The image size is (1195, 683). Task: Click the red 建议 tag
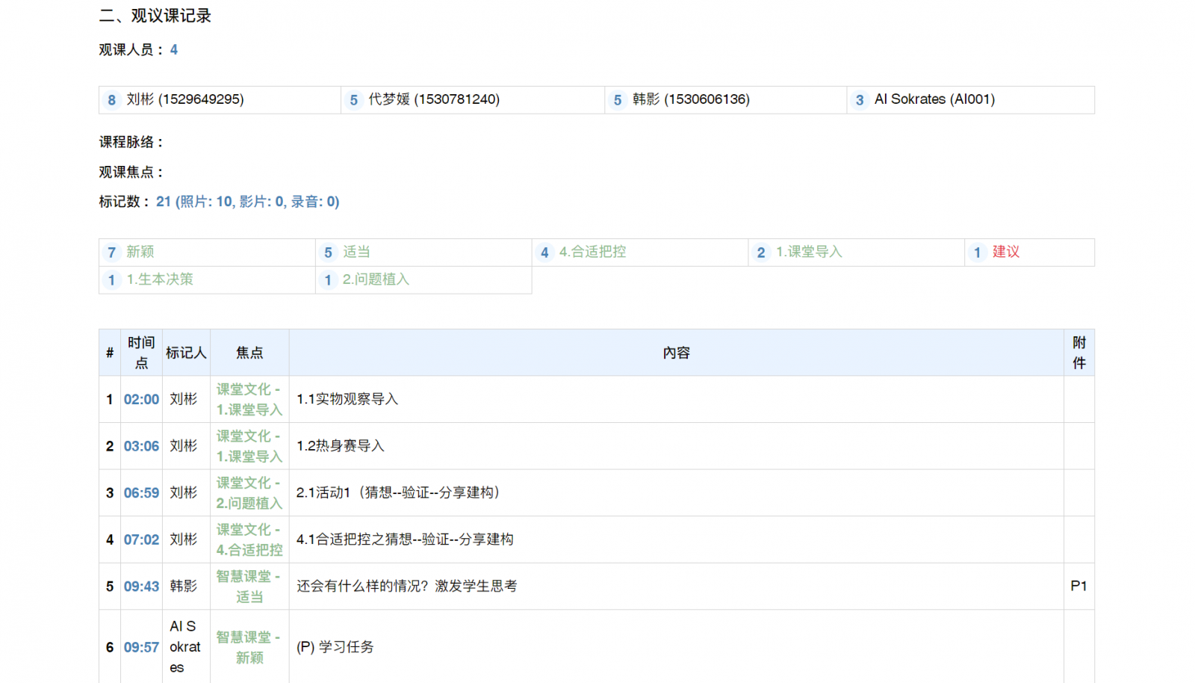coord(1005,252)
